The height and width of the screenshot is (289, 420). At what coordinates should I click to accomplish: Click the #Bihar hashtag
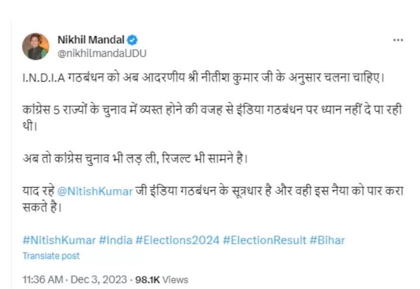pos(327,240)
